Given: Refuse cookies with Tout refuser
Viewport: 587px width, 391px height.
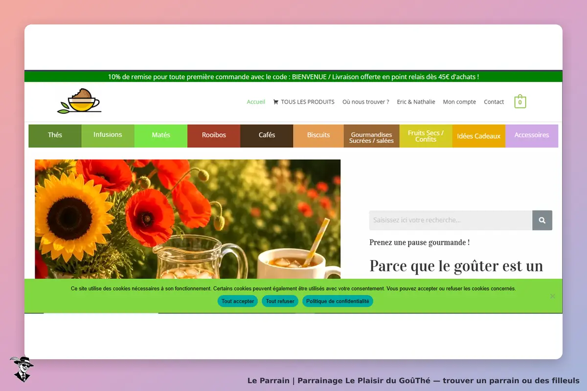Looking at the screenshot, I should [x=280, y=301].
